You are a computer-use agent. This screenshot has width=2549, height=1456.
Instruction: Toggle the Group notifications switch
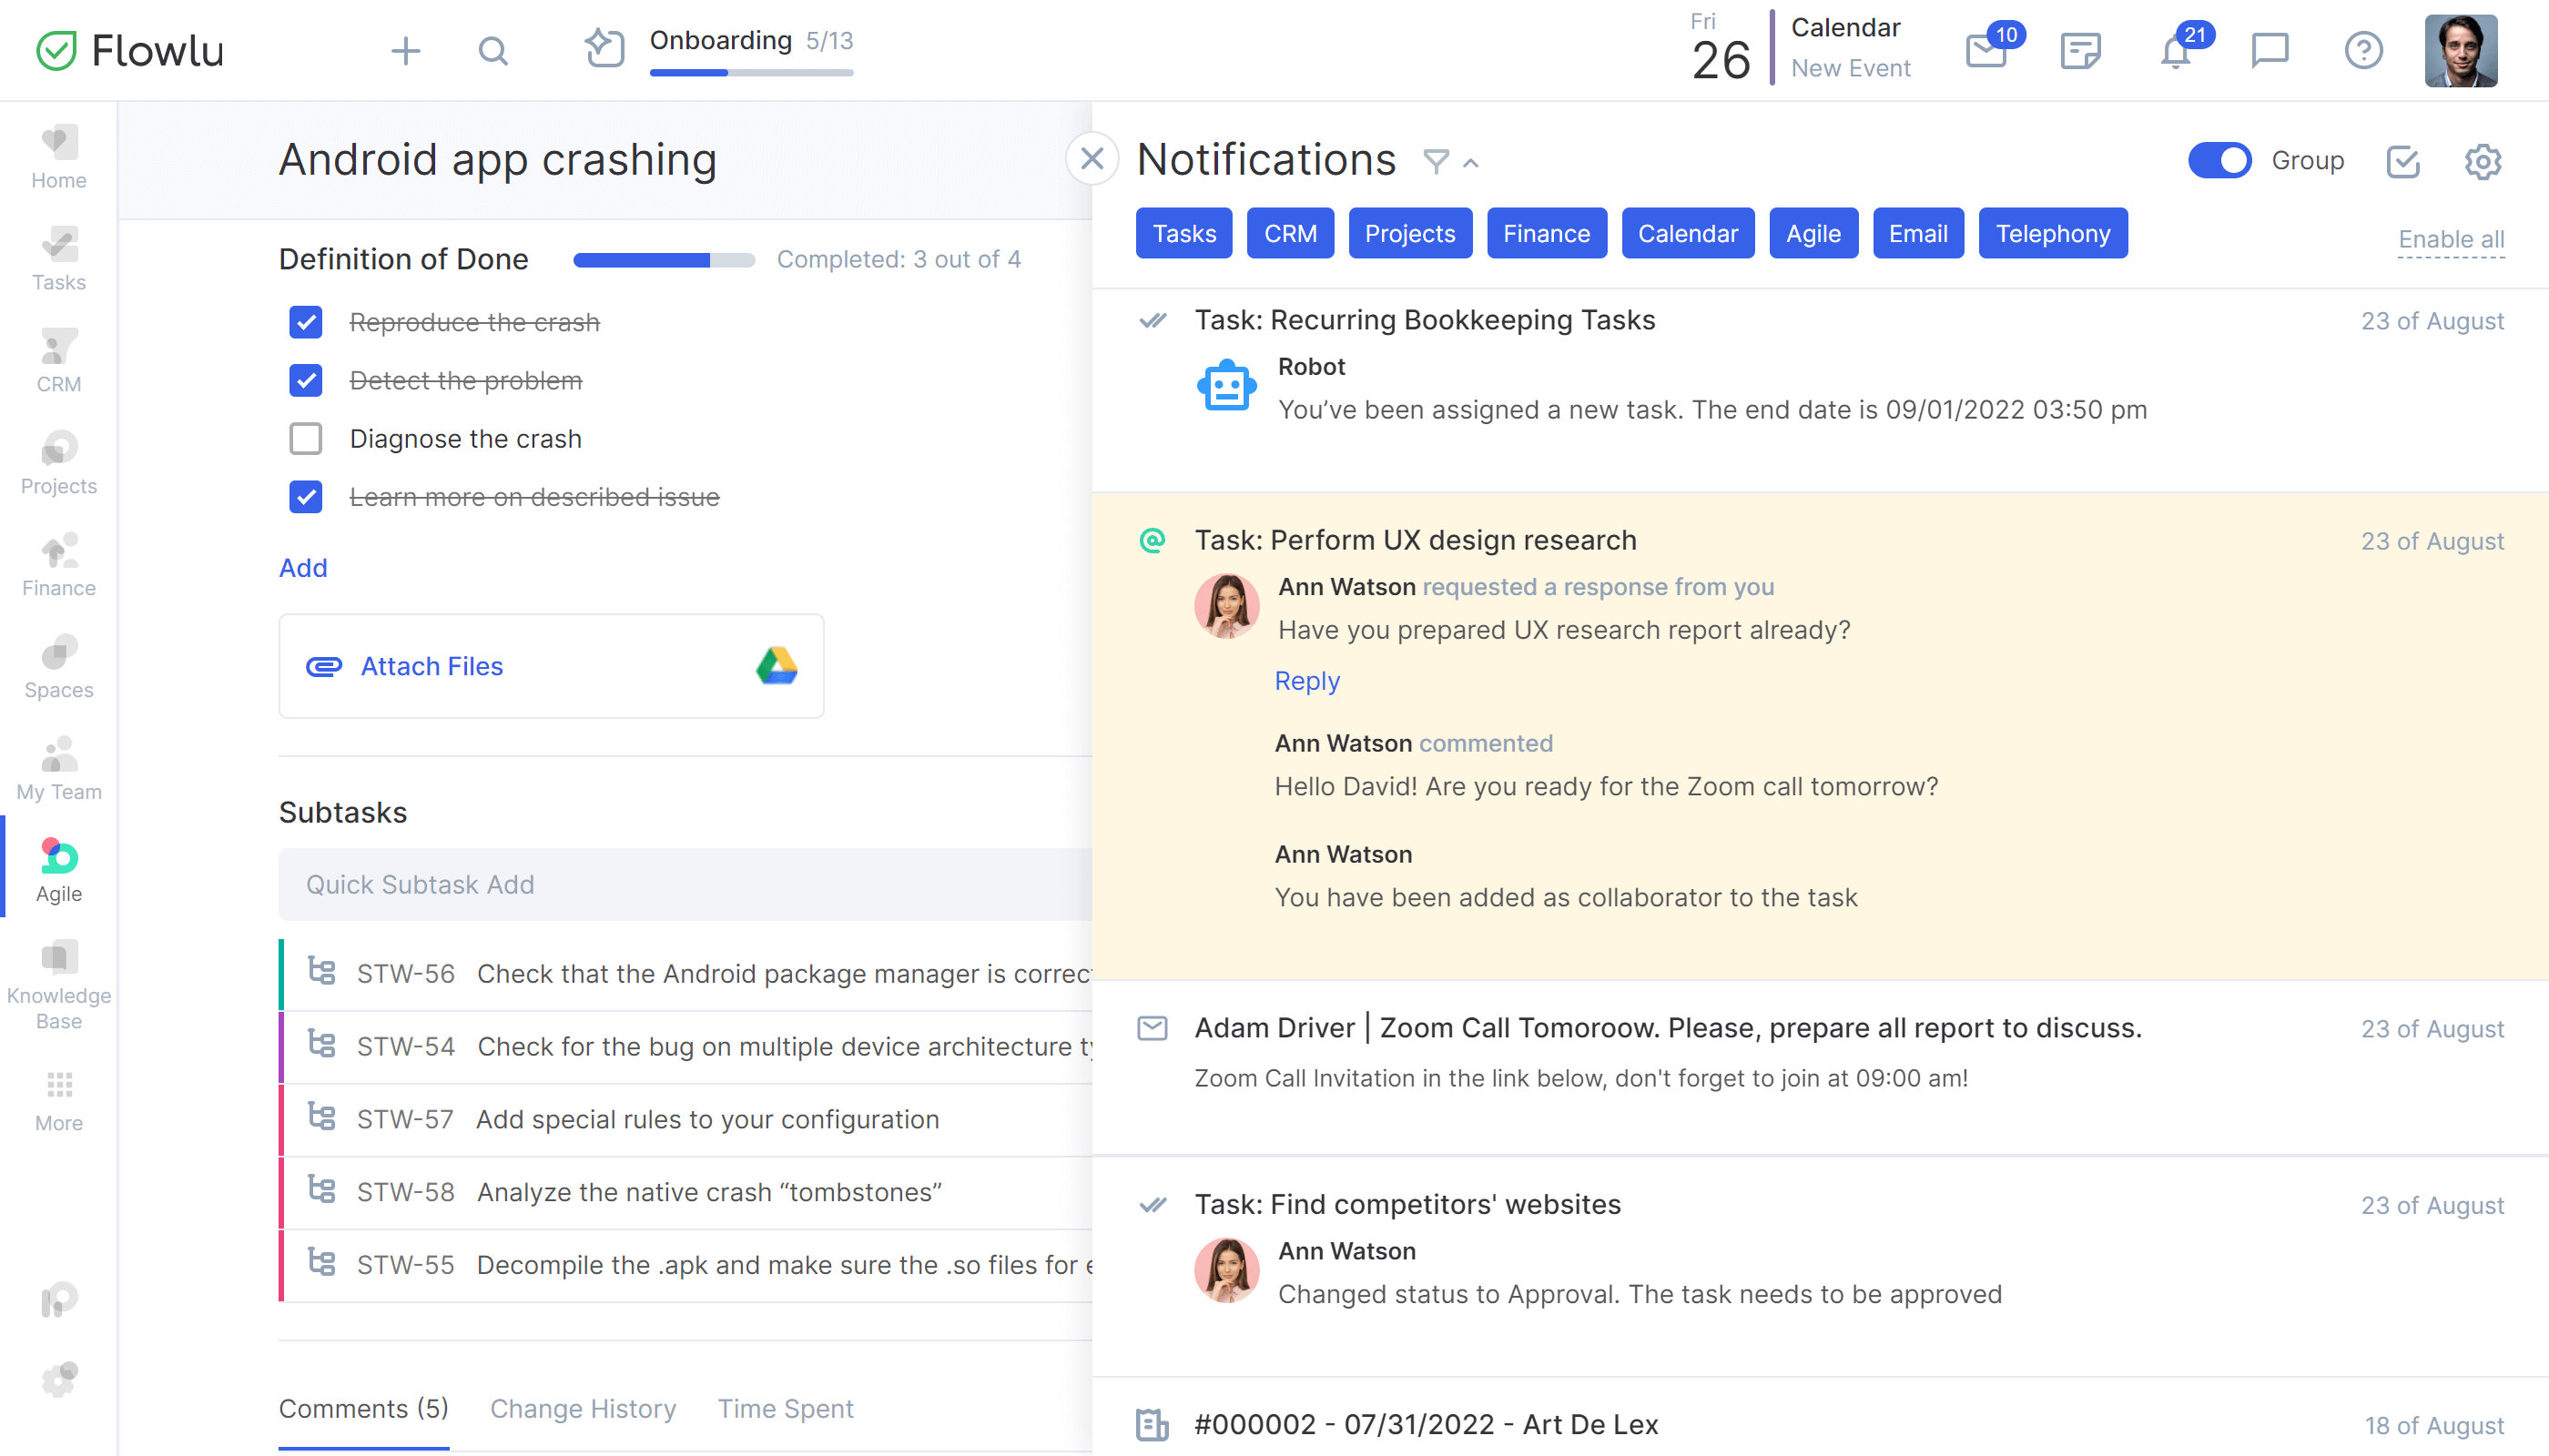pos(2219,161)
